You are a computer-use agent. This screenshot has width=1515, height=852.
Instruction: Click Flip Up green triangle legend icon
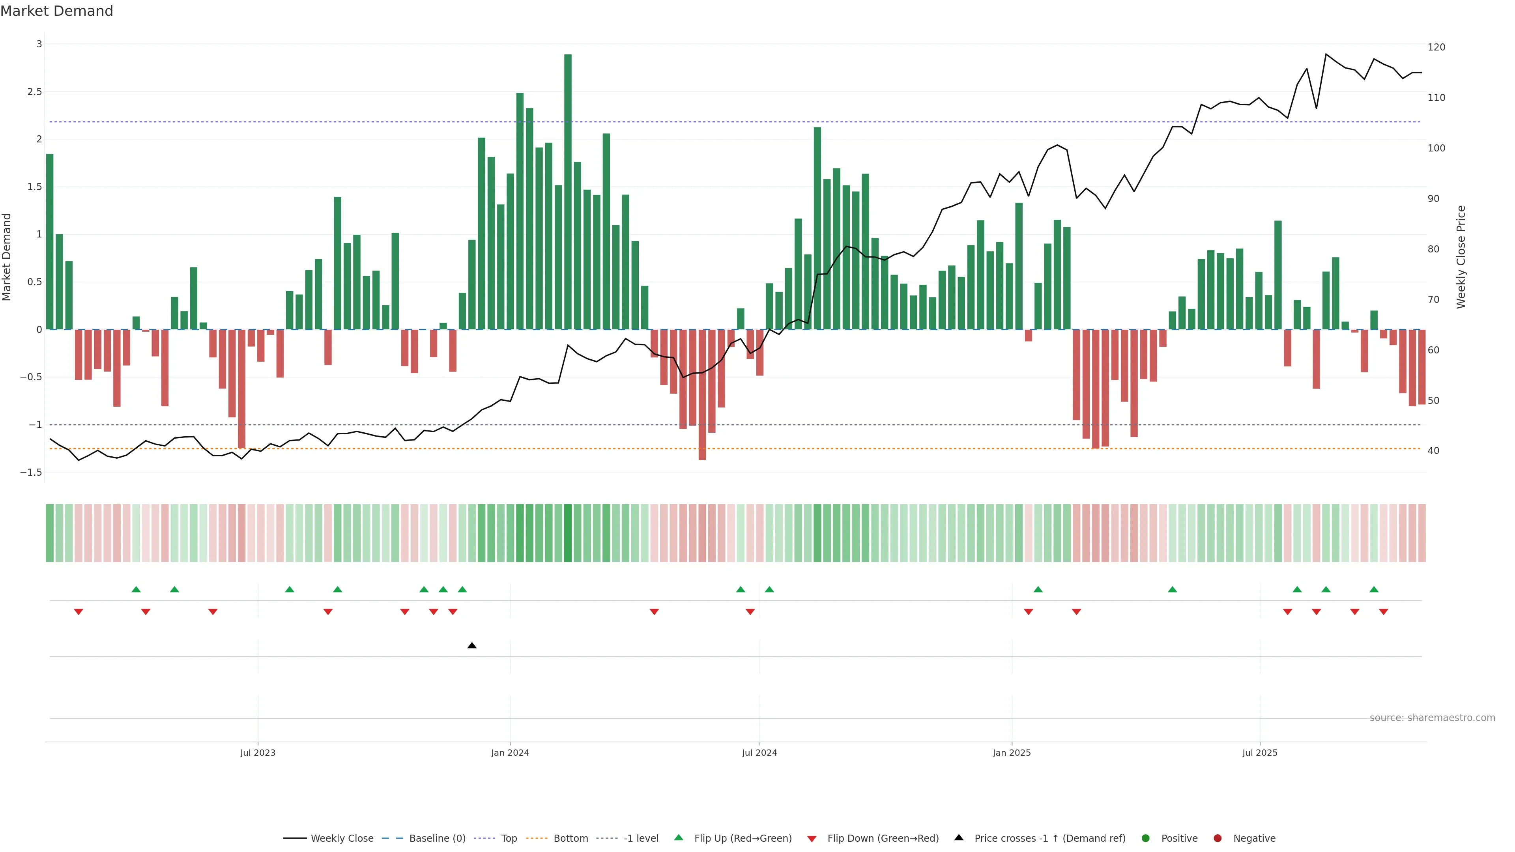(x=679, y=838)
